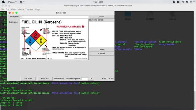Viewport: 196px width, 110px height.
Task: Open the Places menu
Action: pyautogui.click(x=12, y=2)
